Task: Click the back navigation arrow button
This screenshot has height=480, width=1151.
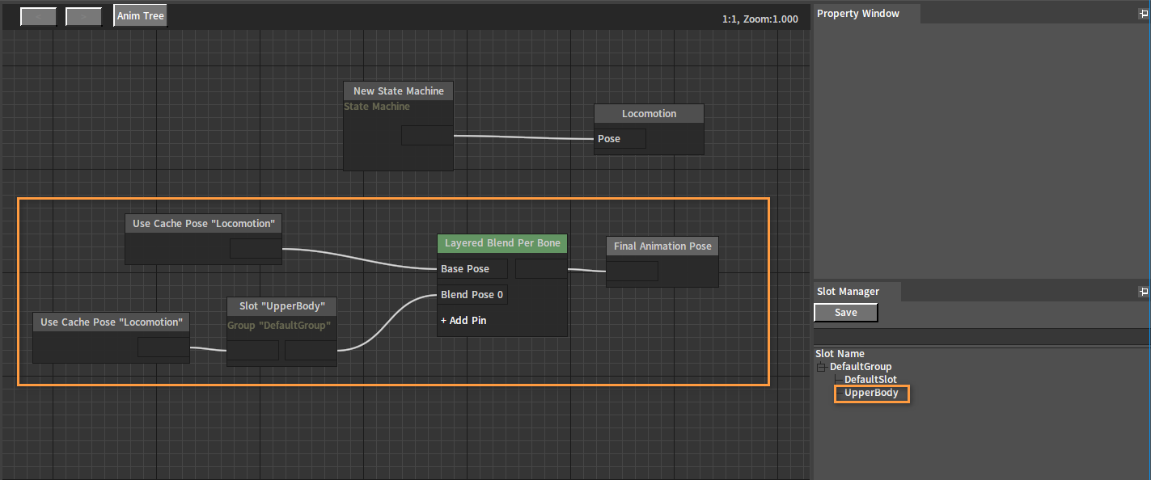Action: pos(38,16)
